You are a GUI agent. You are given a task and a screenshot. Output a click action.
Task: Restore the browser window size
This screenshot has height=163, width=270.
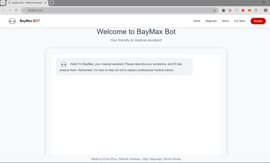click(x=263, y=3)
